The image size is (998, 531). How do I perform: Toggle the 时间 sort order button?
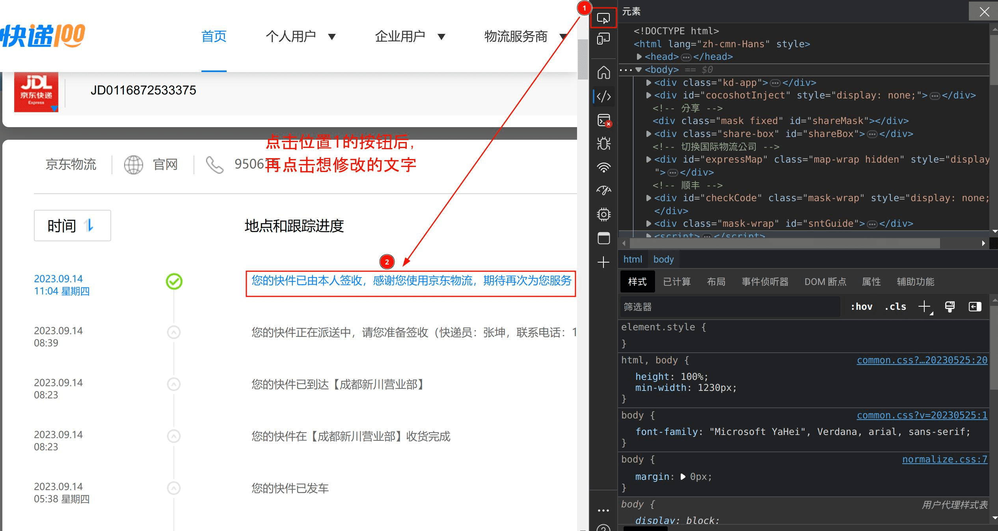tap(73, 226)
